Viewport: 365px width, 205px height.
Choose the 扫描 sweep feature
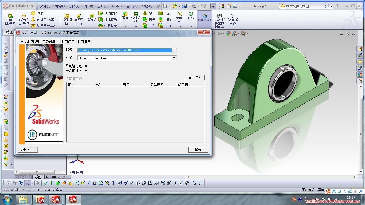point(37,14)
